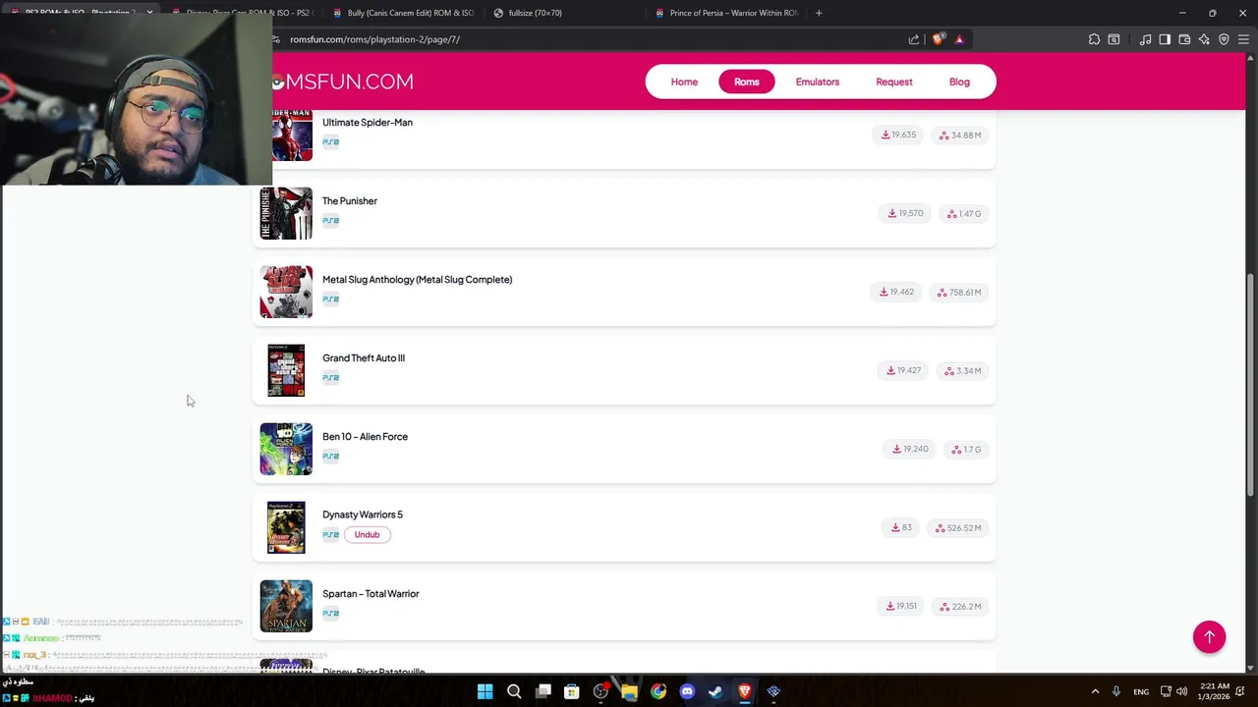Select the Roms nav item
Image resolution: width=1258 pixels, height=707 pixels.
pos(746,82)
